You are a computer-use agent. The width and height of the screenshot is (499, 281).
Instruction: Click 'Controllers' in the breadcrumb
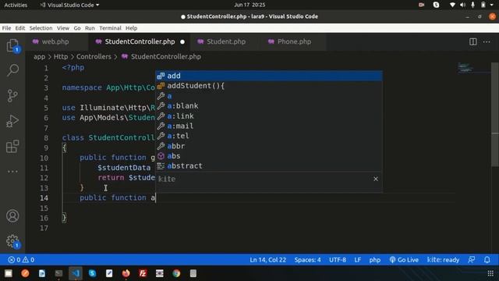(x=94, y=57)
